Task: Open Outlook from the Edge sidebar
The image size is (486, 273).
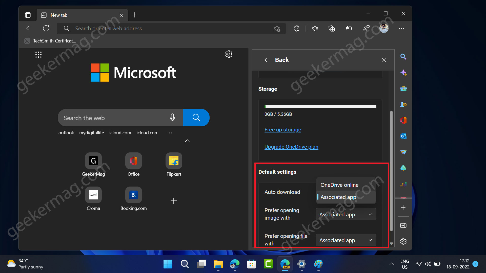Action: pos(403,136)
